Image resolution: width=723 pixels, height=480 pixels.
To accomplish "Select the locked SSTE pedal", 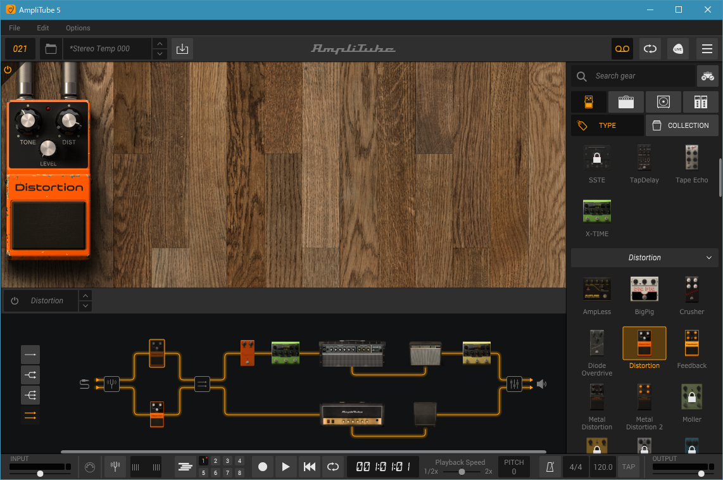I will 596,164.
